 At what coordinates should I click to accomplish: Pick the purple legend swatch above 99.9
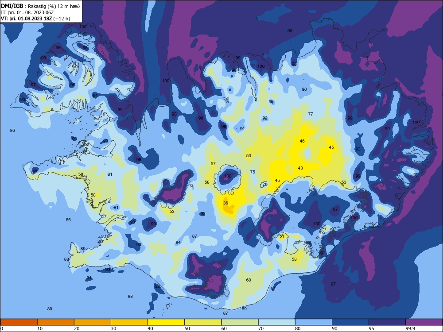pos(424,322)
